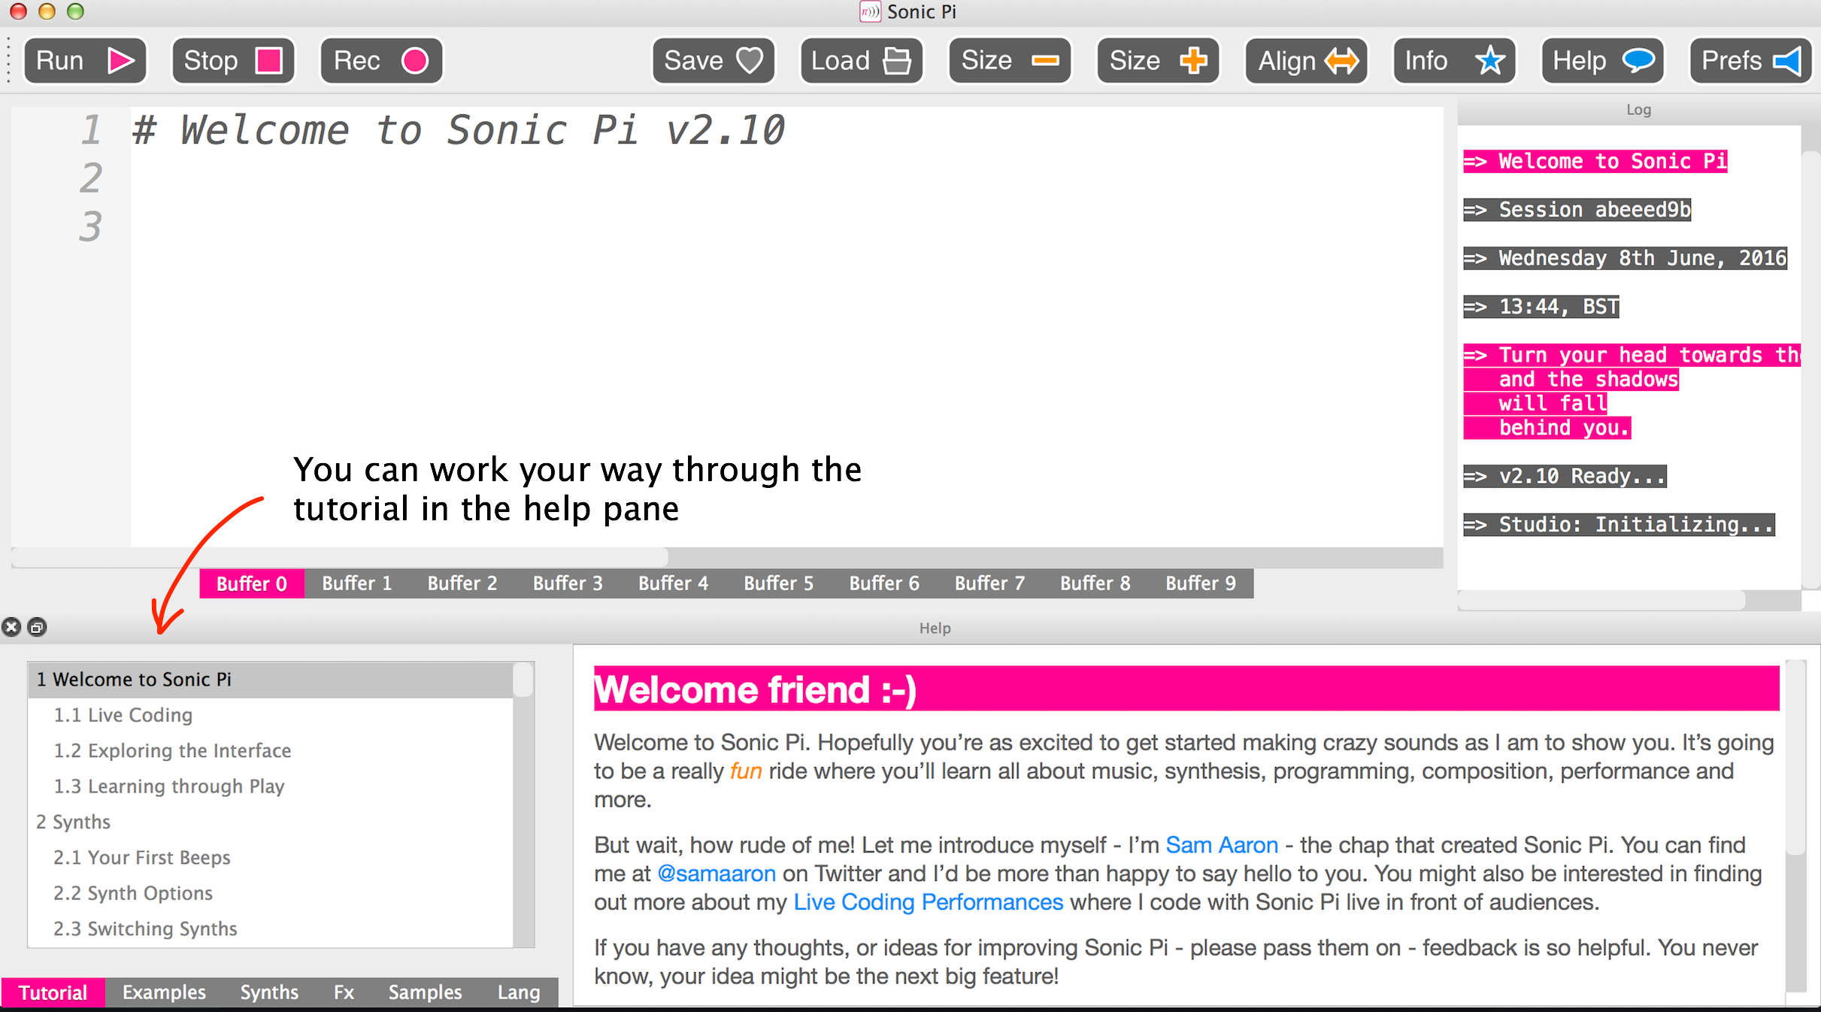Toggle the Help speech-bubble button

click(x=1603, y=60)
